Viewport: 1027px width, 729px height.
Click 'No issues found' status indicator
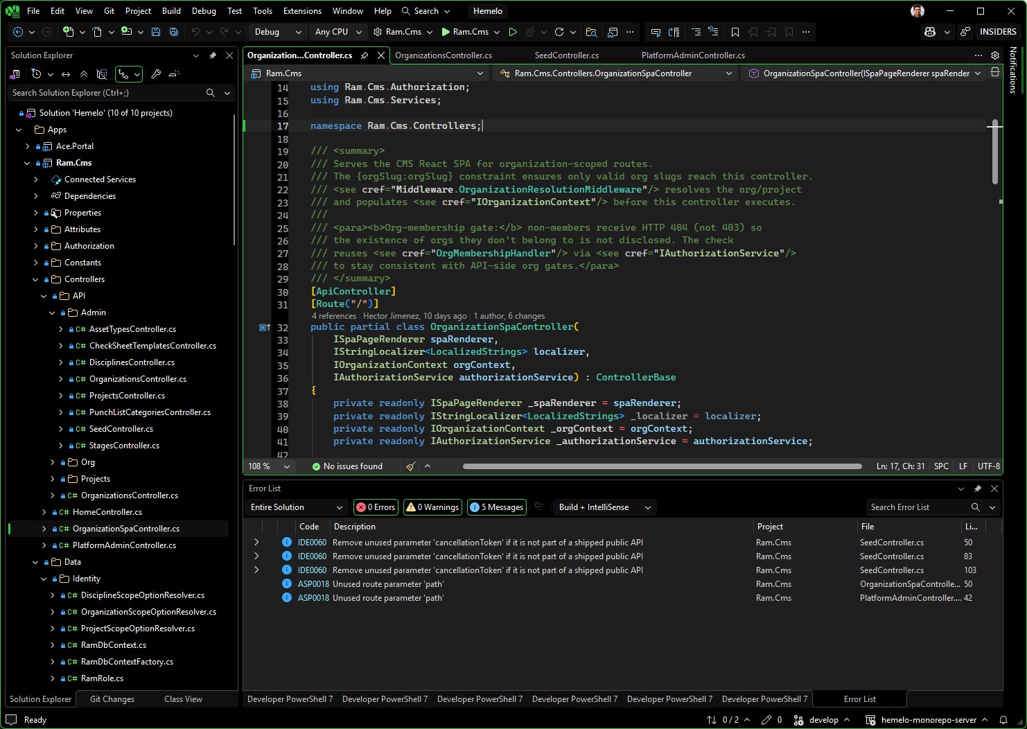[347, 466]
